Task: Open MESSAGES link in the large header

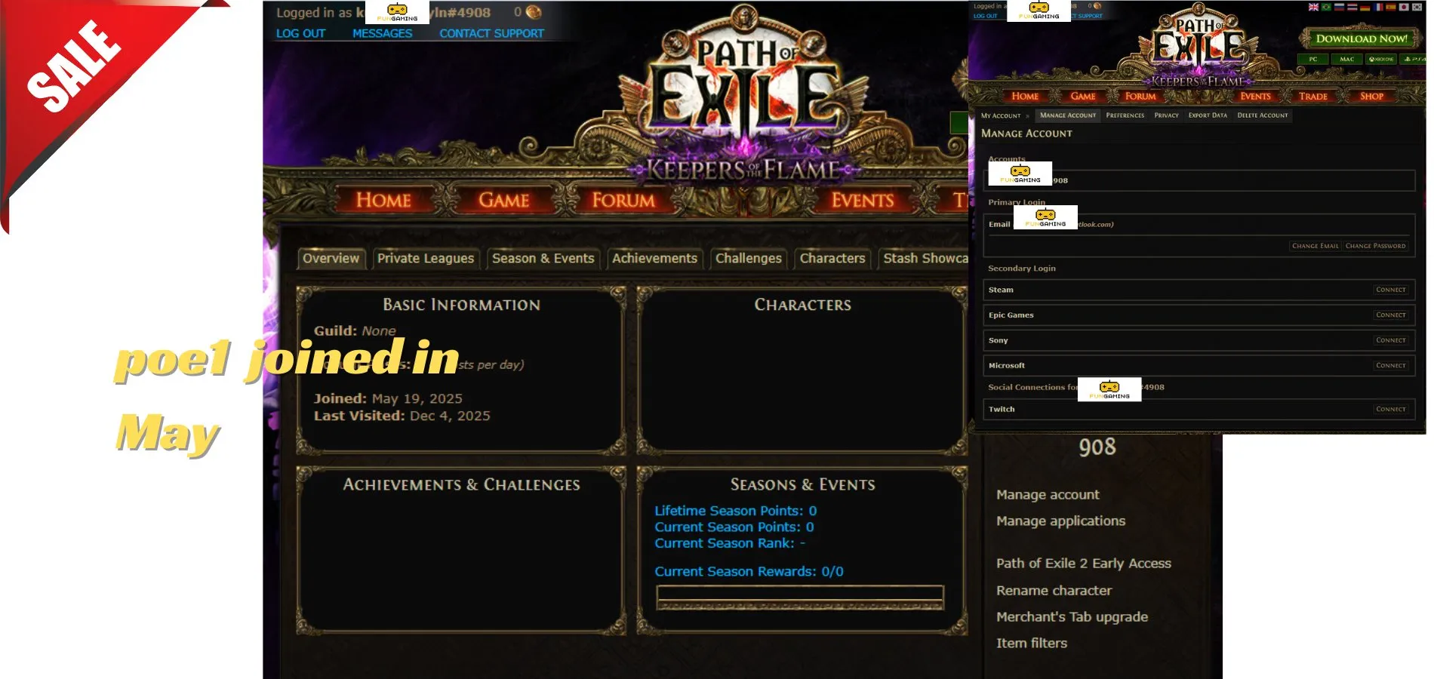Action: pos(383,33)
